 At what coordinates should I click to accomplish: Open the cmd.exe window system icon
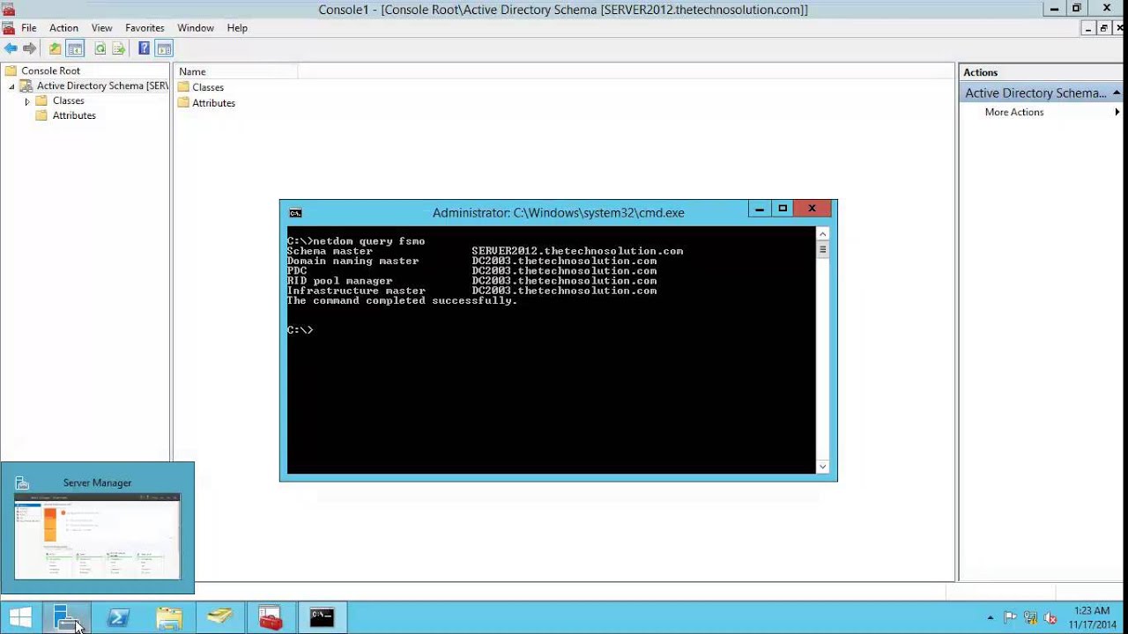295,212
